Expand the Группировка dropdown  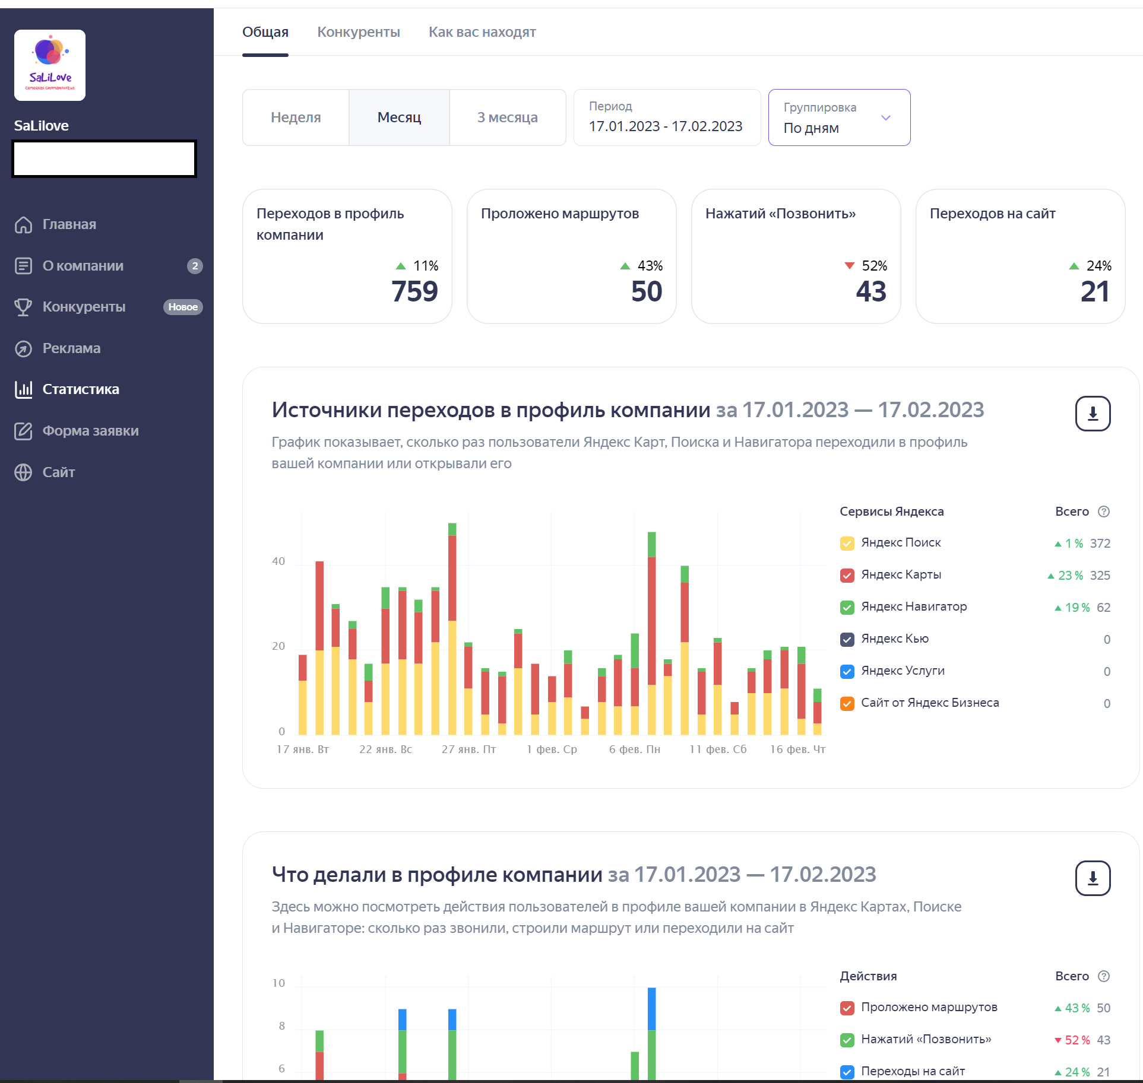tap(839, 117)
